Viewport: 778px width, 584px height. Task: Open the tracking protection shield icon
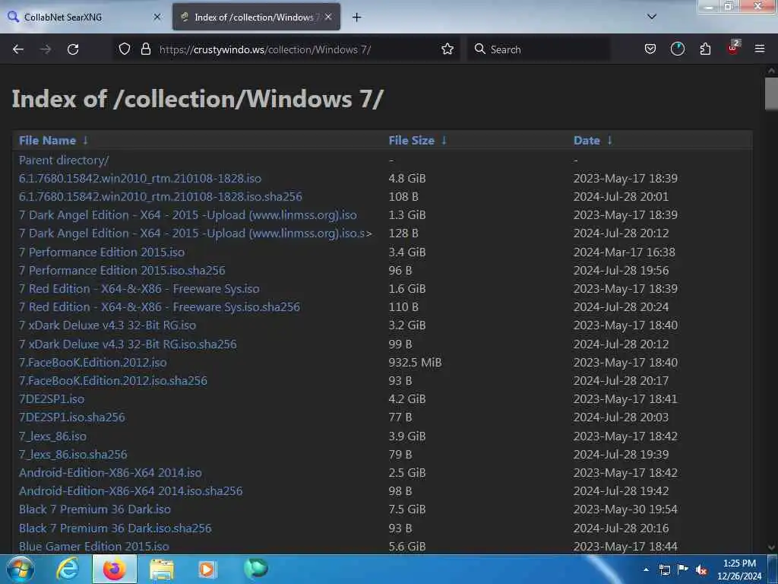[125, 49]
